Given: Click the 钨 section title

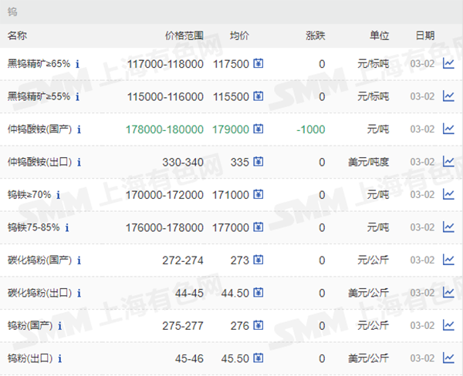Looking at the screenshot, I should [12, 12].
